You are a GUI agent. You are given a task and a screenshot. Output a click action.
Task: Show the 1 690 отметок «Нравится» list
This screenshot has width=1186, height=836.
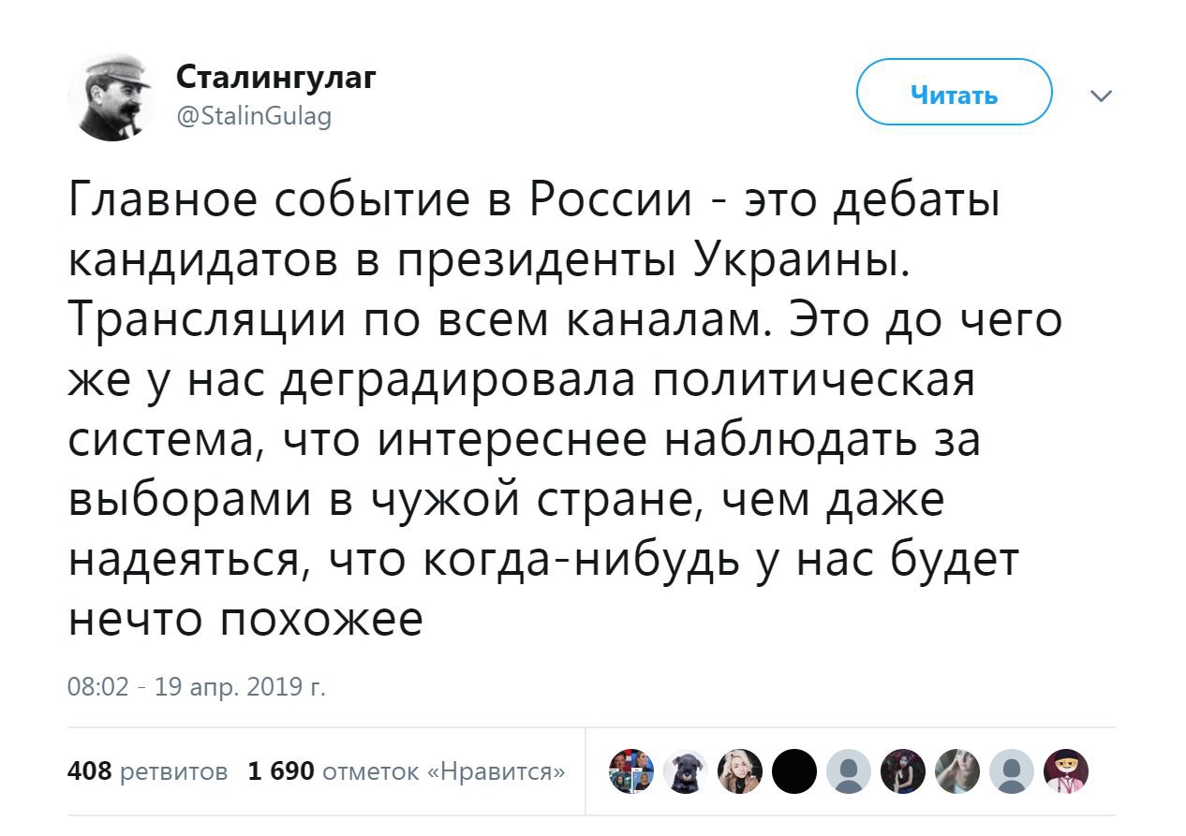(407, 771)
